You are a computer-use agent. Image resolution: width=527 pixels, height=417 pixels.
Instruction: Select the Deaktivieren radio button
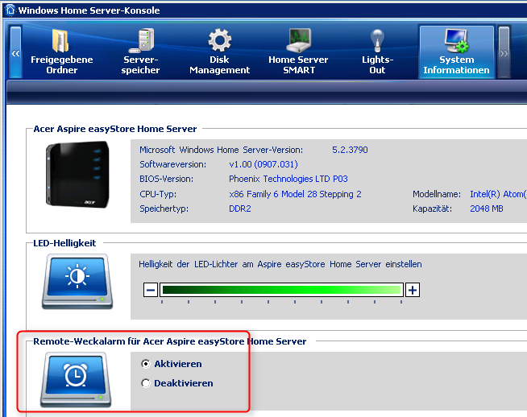point(145,383)
